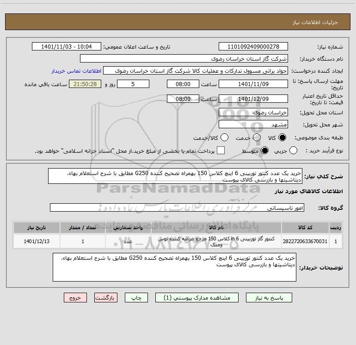Click the بازگشت back button
The width and height of the screenshot is (356, 345).
pos(106,298)
